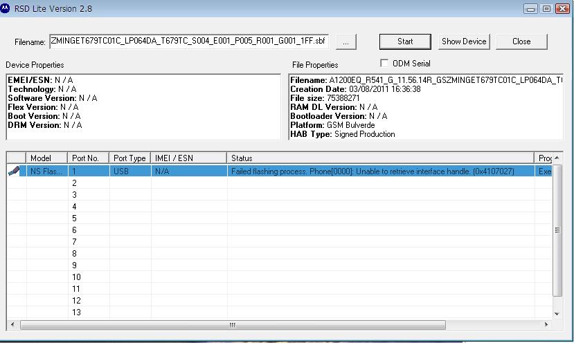Click the EMEI/ESN line in Device Properties
Image resolution: width=574 pixels, height=354 pixels.
(x=40, y=80)
